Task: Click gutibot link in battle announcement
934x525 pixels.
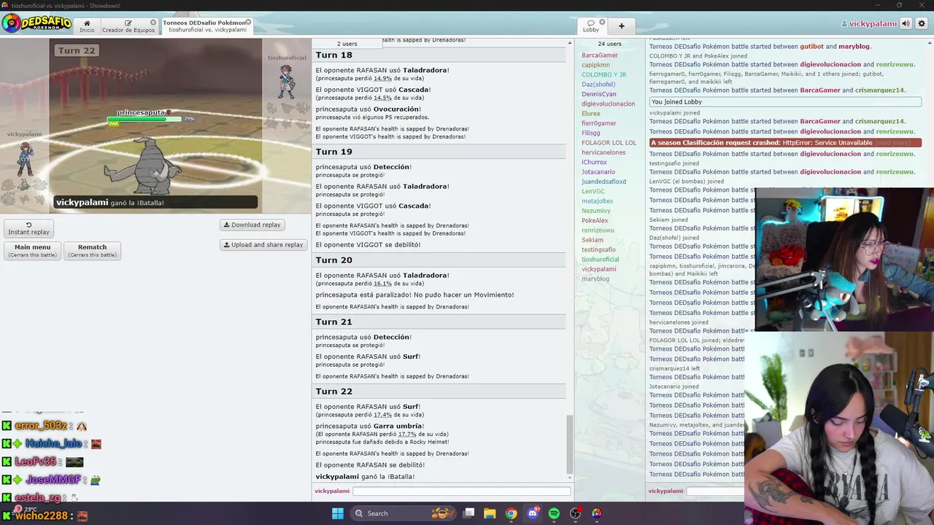Action: pyautogui.click(x=812, y=46)
